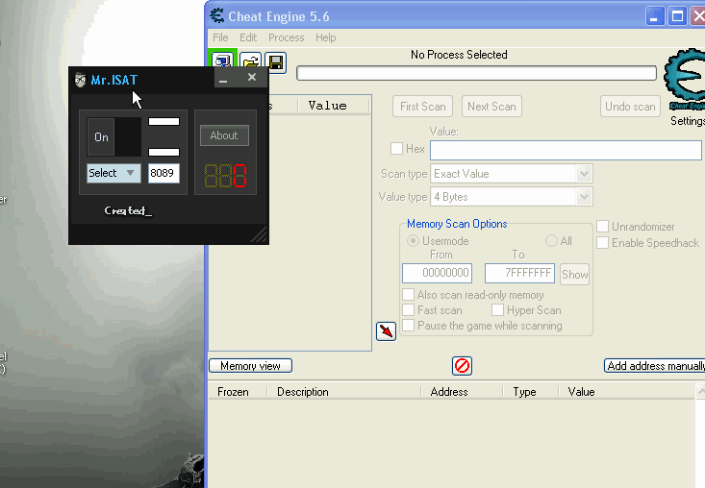
Task: Close the Mr.ISAT window
Action: pyautogui.click(x=252, y=77)
